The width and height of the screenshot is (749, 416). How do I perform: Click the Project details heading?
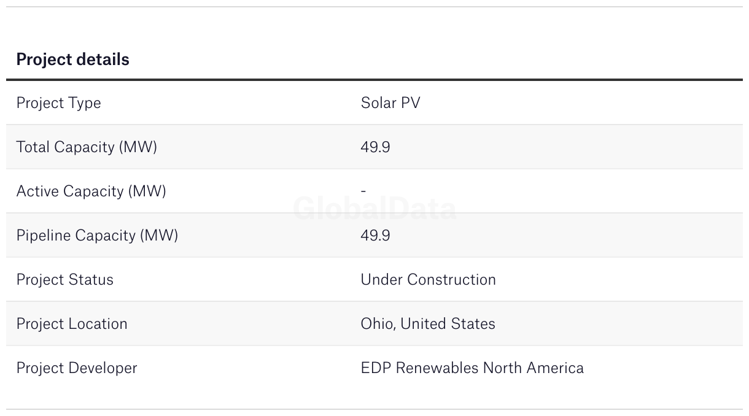pos(72,60)
